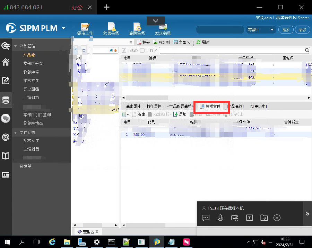
Task: Click the chat message icon in remote panel
Action: 206,218
